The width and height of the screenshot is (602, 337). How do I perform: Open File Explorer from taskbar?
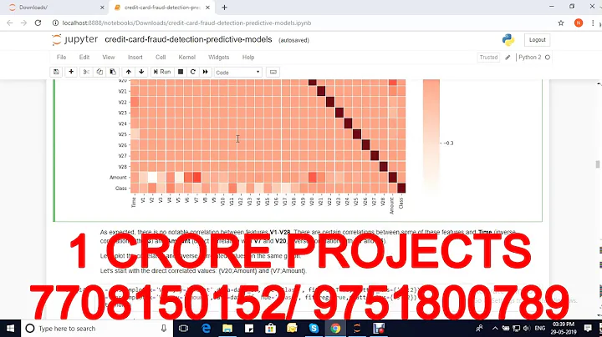[227, 328]
